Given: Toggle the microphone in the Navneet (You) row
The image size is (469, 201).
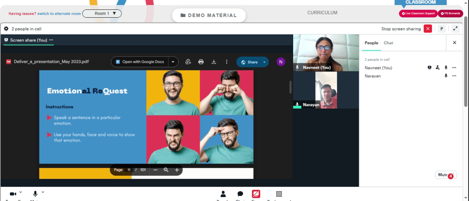Looking at the screenshot, I should tap(446, 68).
